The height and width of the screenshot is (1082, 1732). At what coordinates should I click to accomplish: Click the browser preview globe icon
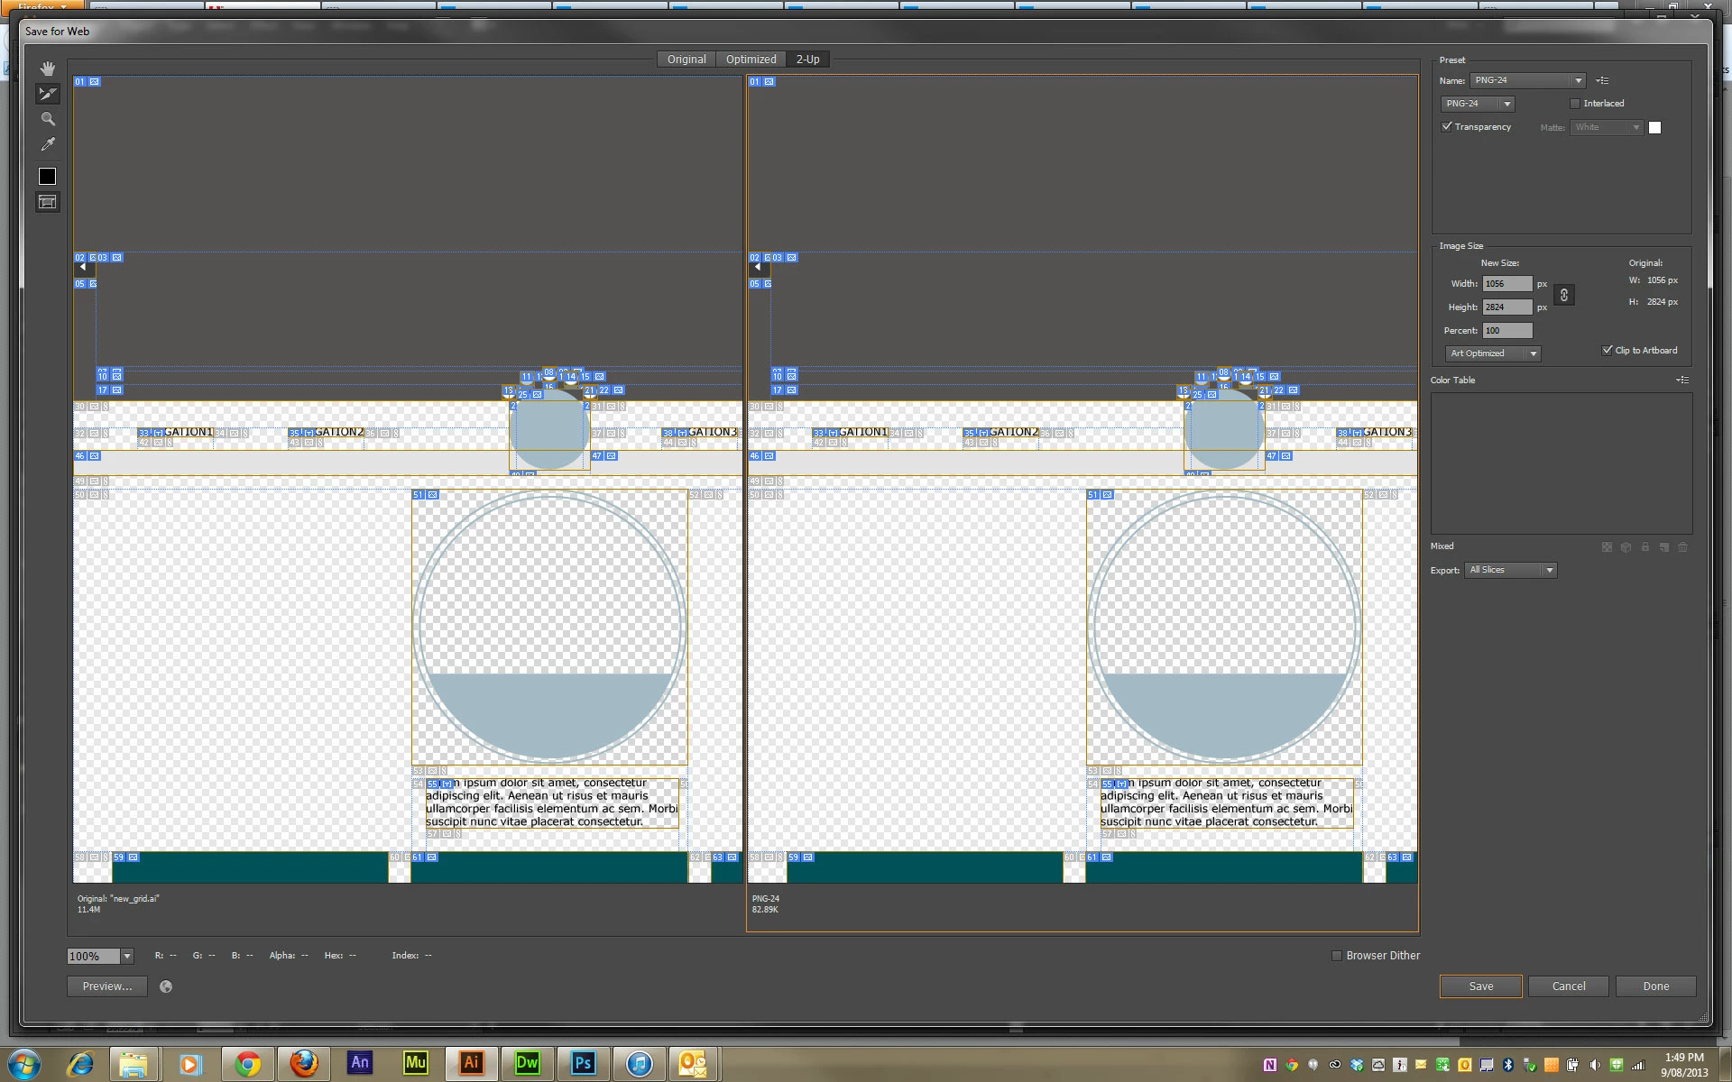coord(166,986)
